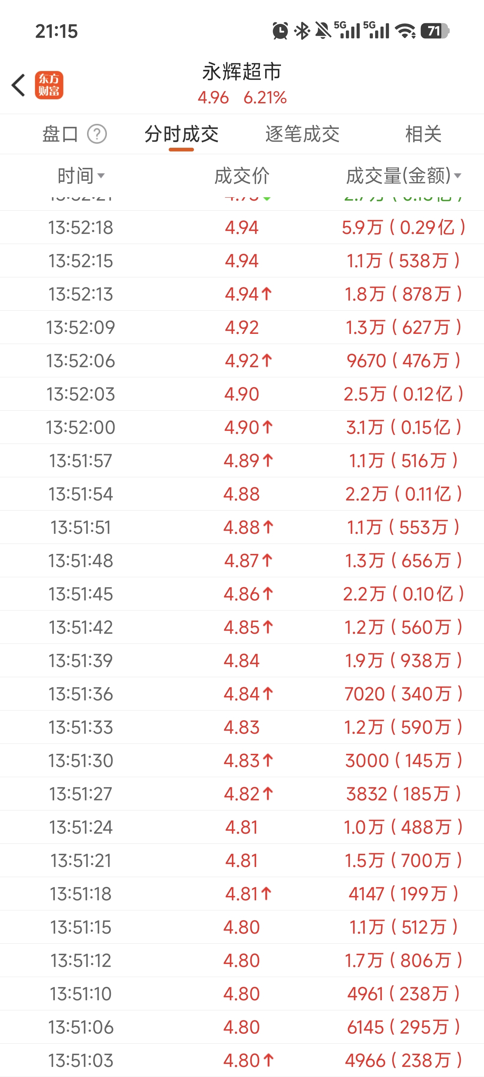
Task: Expand the 时间 sort dropdown arrow
Action: pyautogui.click(x=100, y=176)
